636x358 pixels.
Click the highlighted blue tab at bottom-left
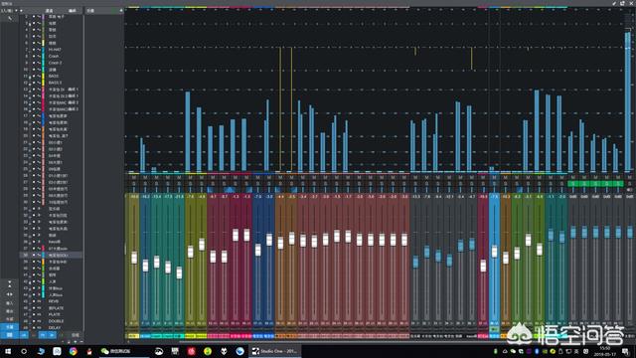click(9, 327)
